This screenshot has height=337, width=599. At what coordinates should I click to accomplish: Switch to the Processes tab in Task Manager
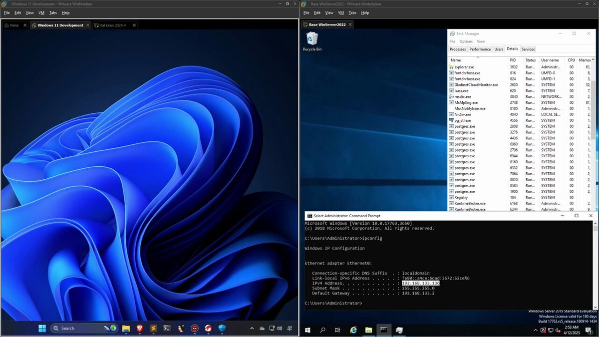click(458, 49)
